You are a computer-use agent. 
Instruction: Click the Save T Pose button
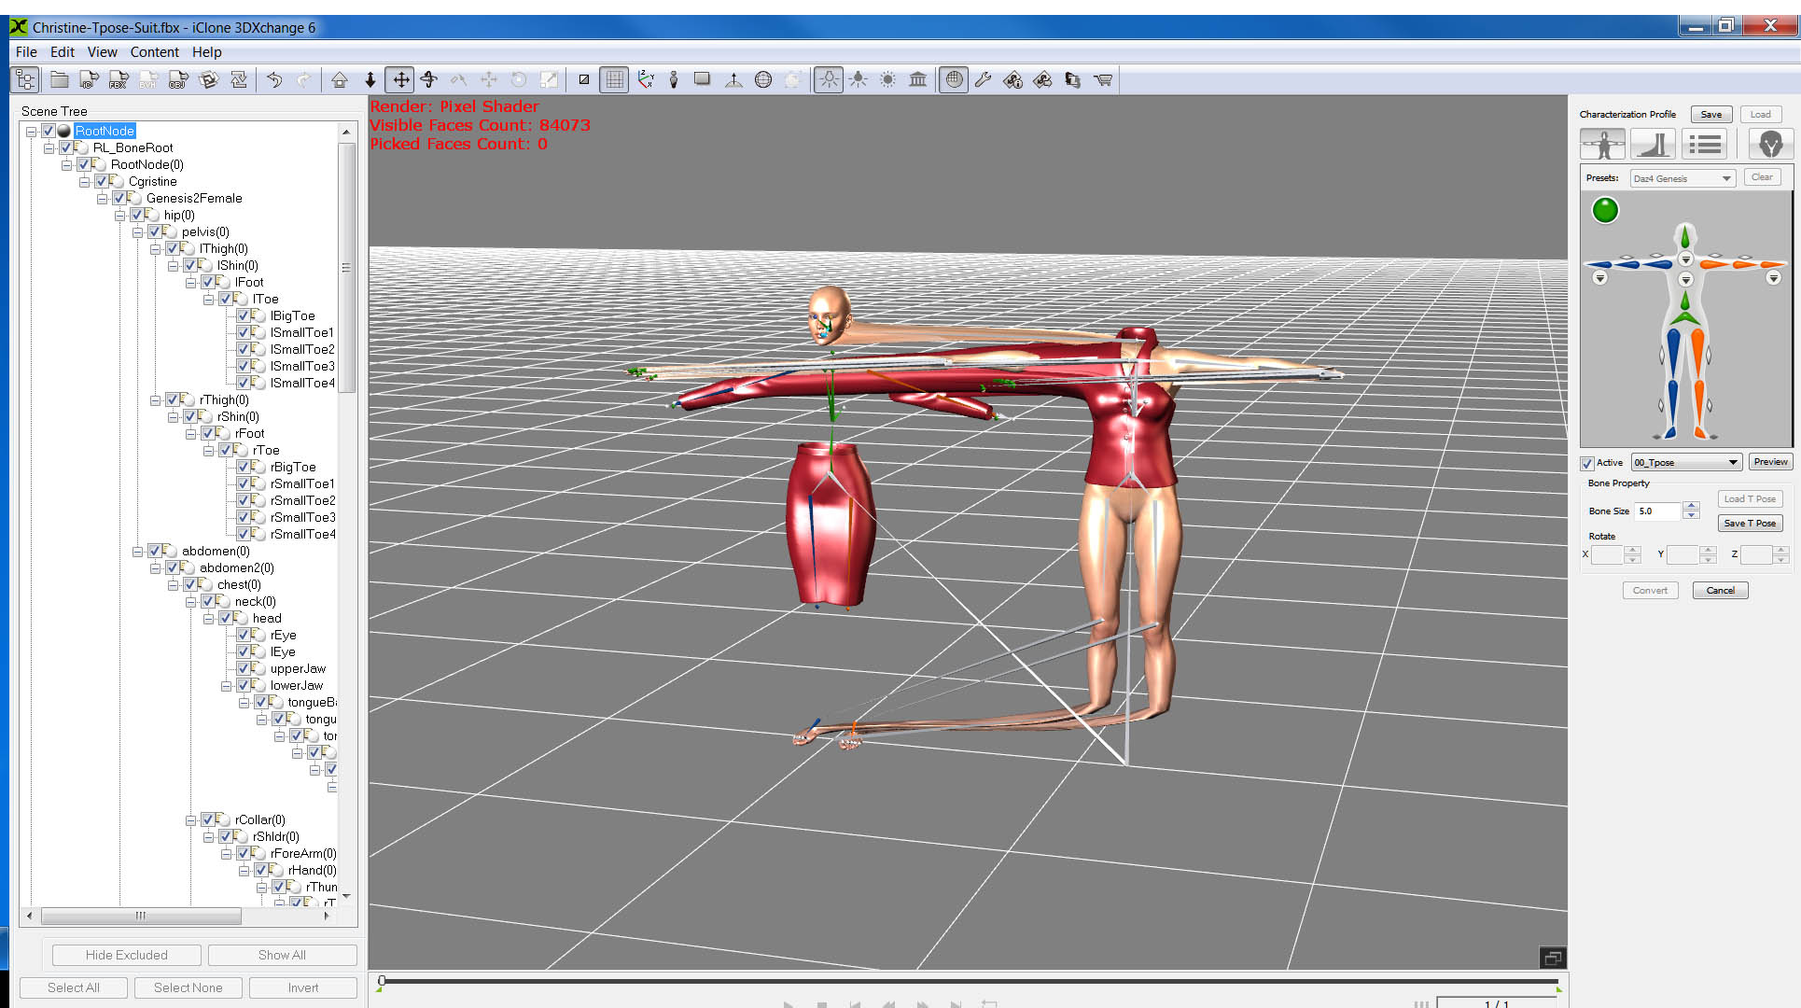click(x=1750, y=524)
